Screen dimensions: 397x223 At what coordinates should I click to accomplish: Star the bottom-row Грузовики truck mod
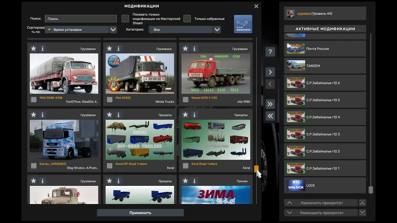pyautogui.click(x=33, y=181)
